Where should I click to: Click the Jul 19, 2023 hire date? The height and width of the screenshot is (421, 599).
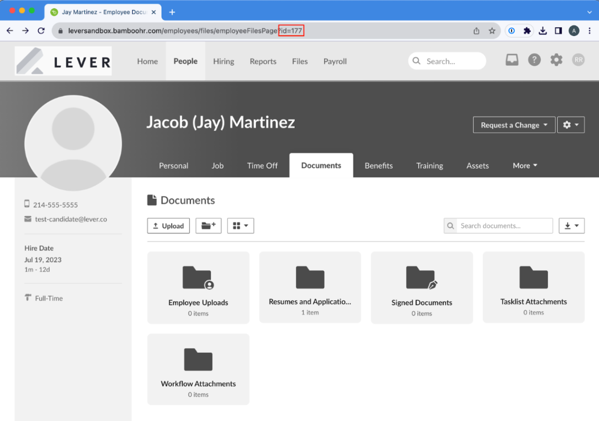tap(43, 260)
